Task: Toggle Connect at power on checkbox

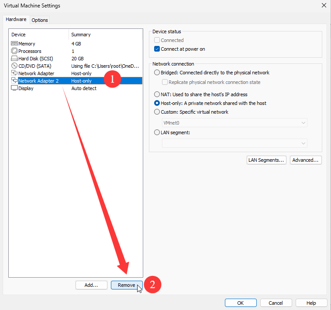Action: [x=157, y=49]
